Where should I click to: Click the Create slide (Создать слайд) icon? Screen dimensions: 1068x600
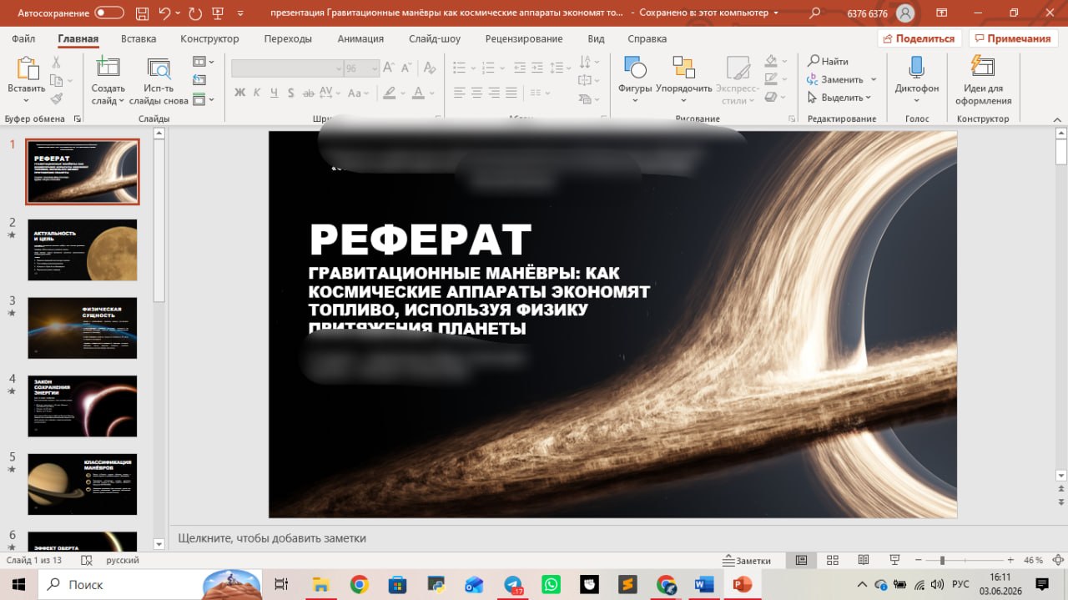108,68
